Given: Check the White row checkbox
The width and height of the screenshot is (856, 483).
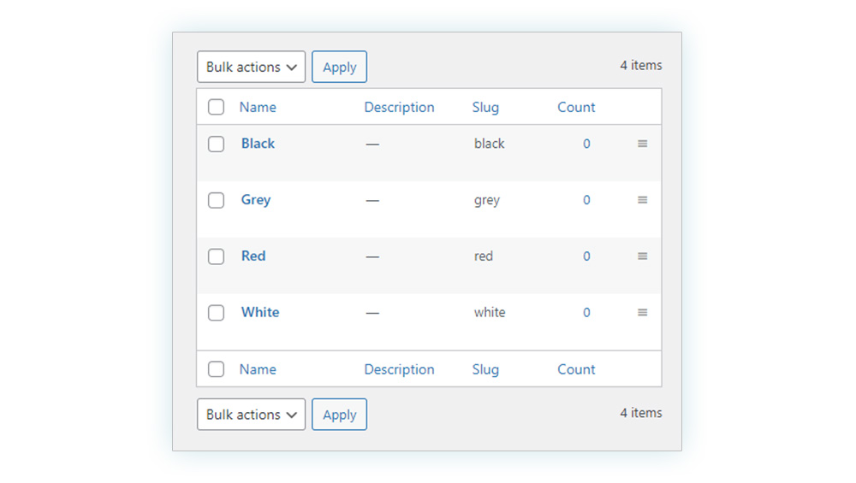Looking at the screenshot, I should pyautogui.click(x=217, y=312).
